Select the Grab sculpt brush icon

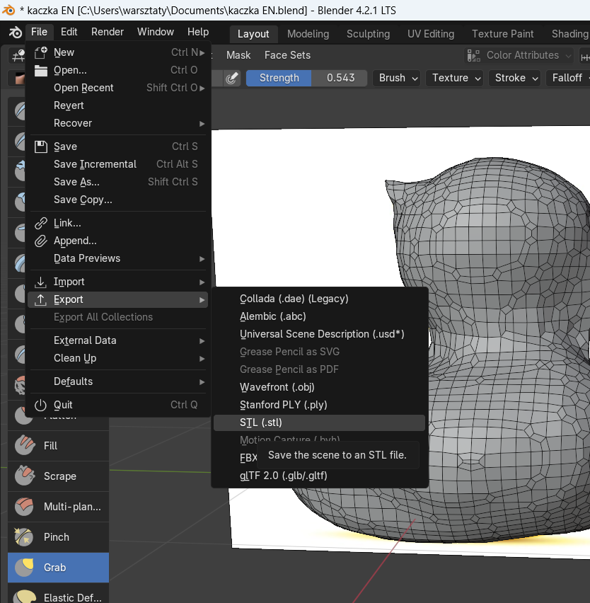(x=24, y=567)
